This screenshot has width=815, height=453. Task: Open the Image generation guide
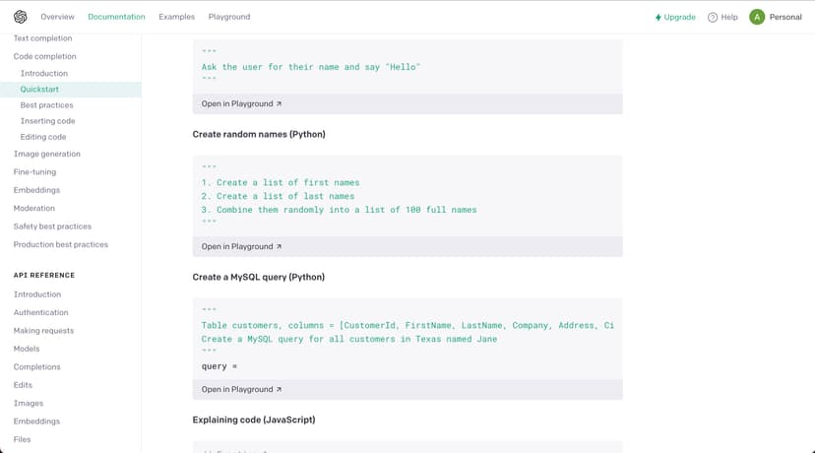pyautogui.click(x=47, y=154)
